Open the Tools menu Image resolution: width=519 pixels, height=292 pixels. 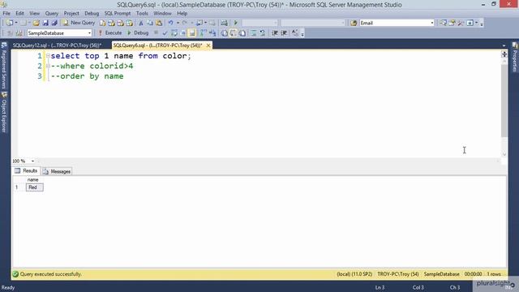coord(142,13)
